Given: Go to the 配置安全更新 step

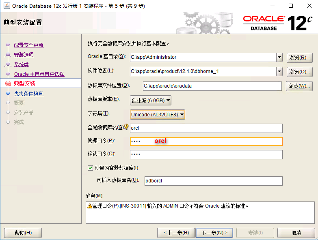Looking at the screenshot, I should click(x=29, y=45).
